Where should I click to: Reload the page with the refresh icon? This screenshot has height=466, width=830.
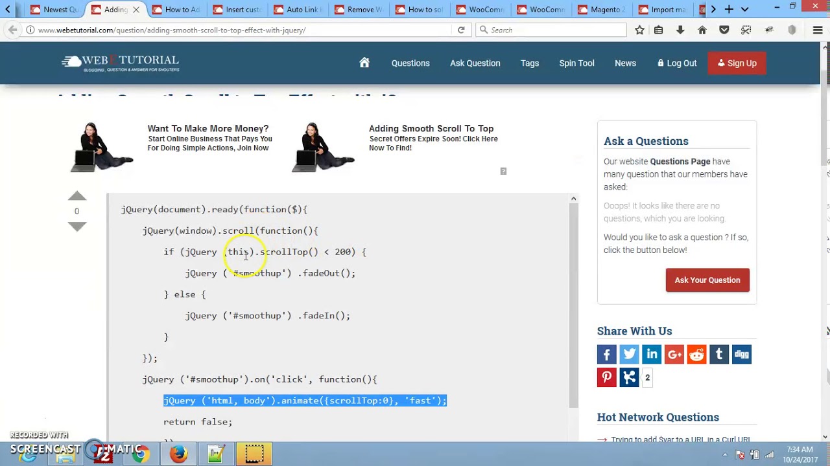461,30
